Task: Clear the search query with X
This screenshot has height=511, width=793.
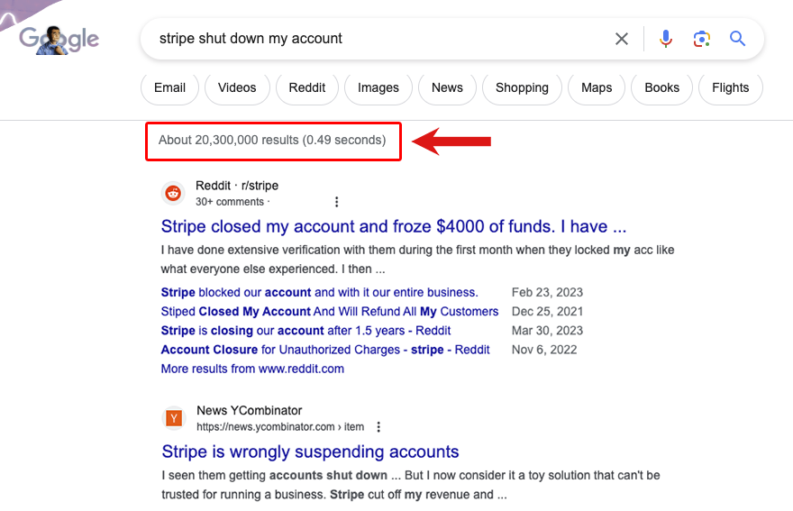Action: pos(622,39)
